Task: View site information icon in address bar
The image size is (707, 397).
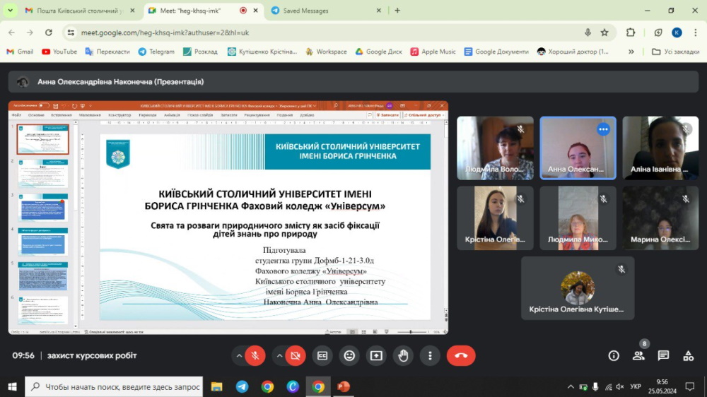Action: pos(71,32)
